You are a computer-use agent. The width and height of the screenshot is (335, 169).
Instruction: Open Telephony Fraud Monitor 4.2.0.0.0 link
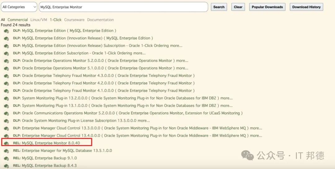(104, 83)
